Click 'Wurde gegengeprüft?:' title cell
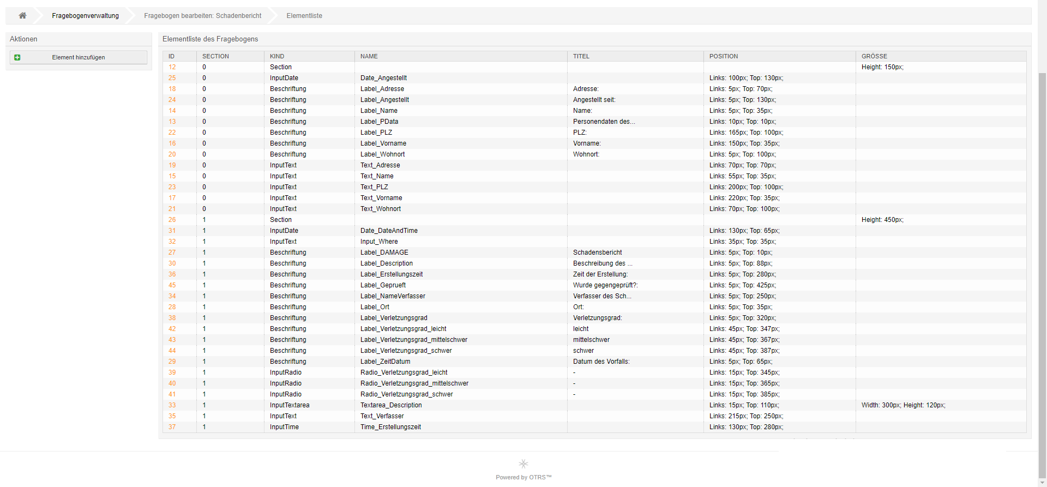 (635, 285)
